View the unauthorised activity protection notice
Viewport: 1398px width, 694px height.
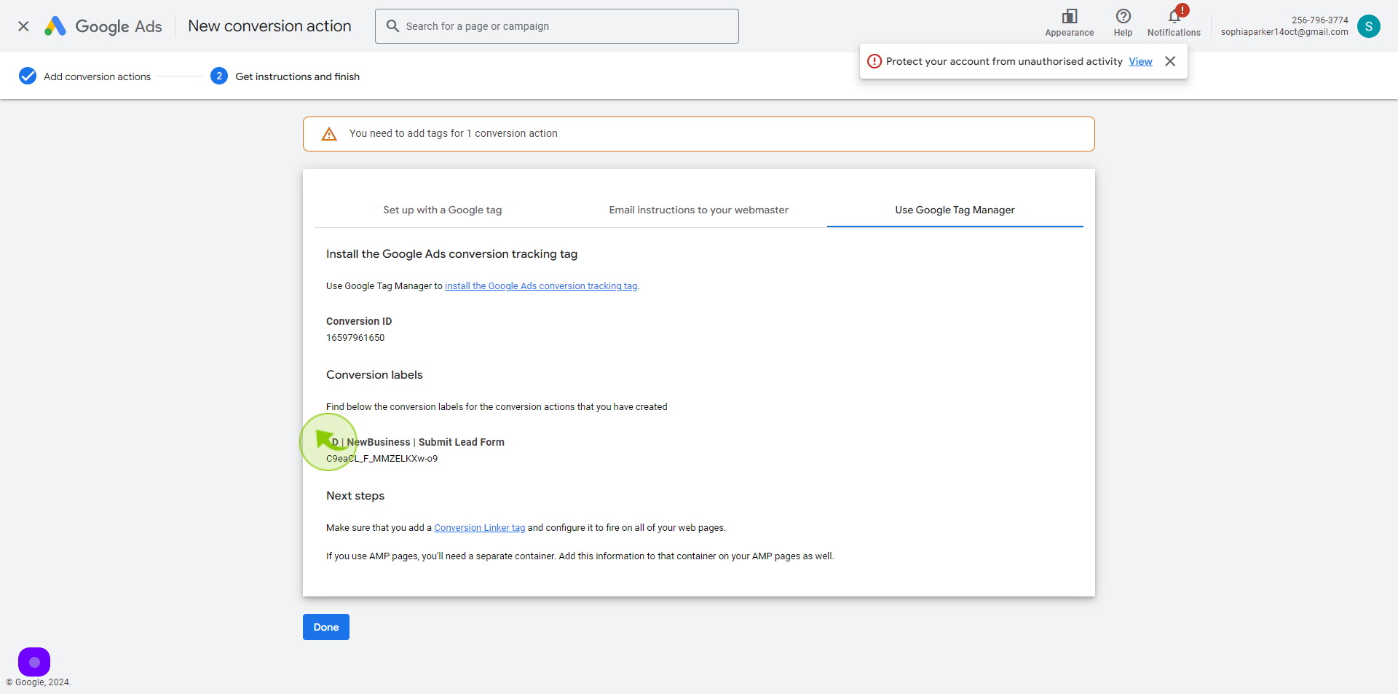coord(1140,61)
